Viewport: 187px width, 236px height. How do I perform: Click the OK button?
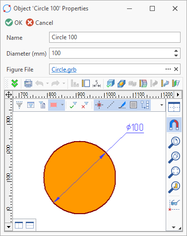(x=13, y=23)
